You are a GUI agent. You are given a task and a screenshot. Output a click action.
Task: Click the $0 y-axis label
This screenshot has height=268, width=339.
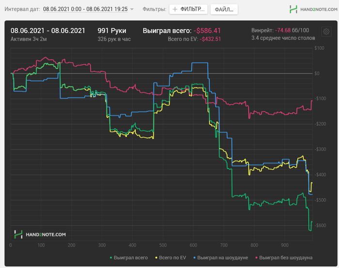[317, 73]
